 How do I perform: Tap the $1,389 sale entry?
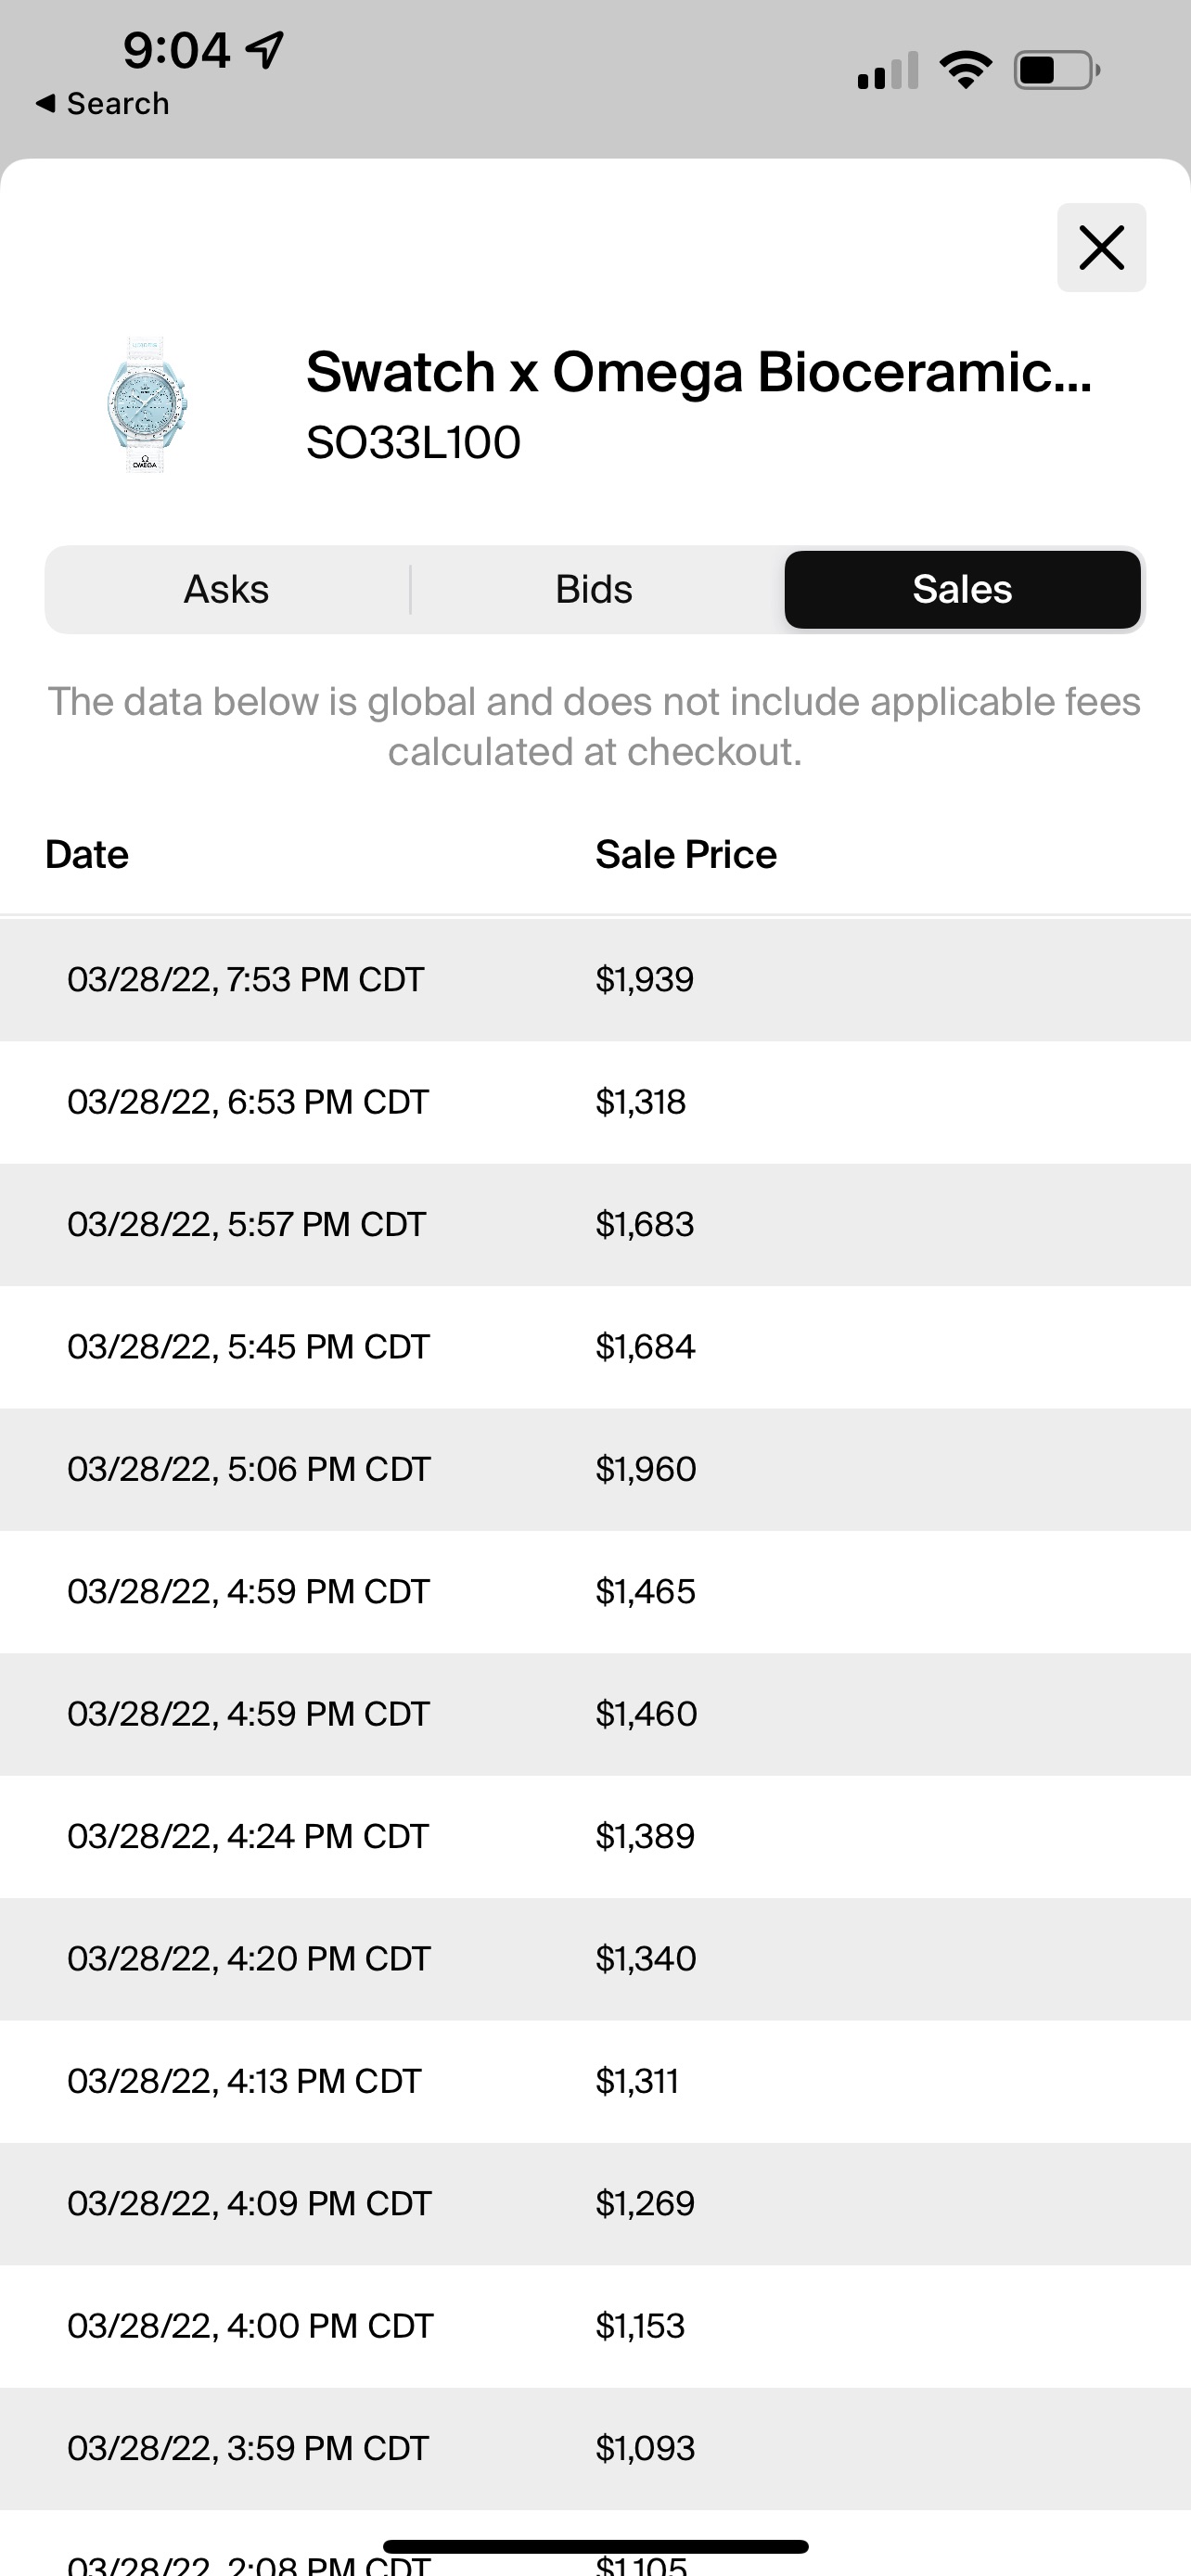pyautogui.click(x=645, y=1836)
